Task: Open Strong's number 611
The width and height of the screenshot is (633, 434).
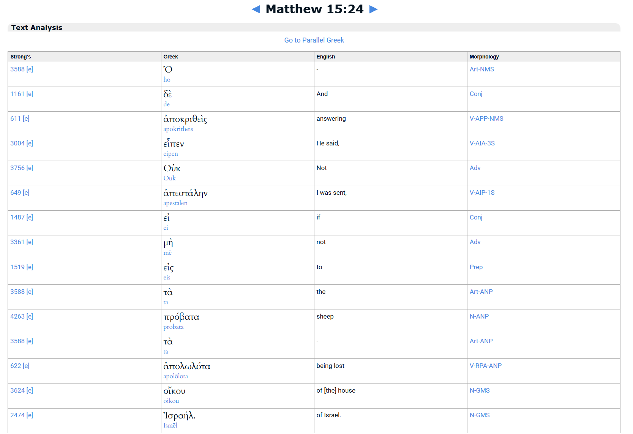Action: click(x=16, y=118)
